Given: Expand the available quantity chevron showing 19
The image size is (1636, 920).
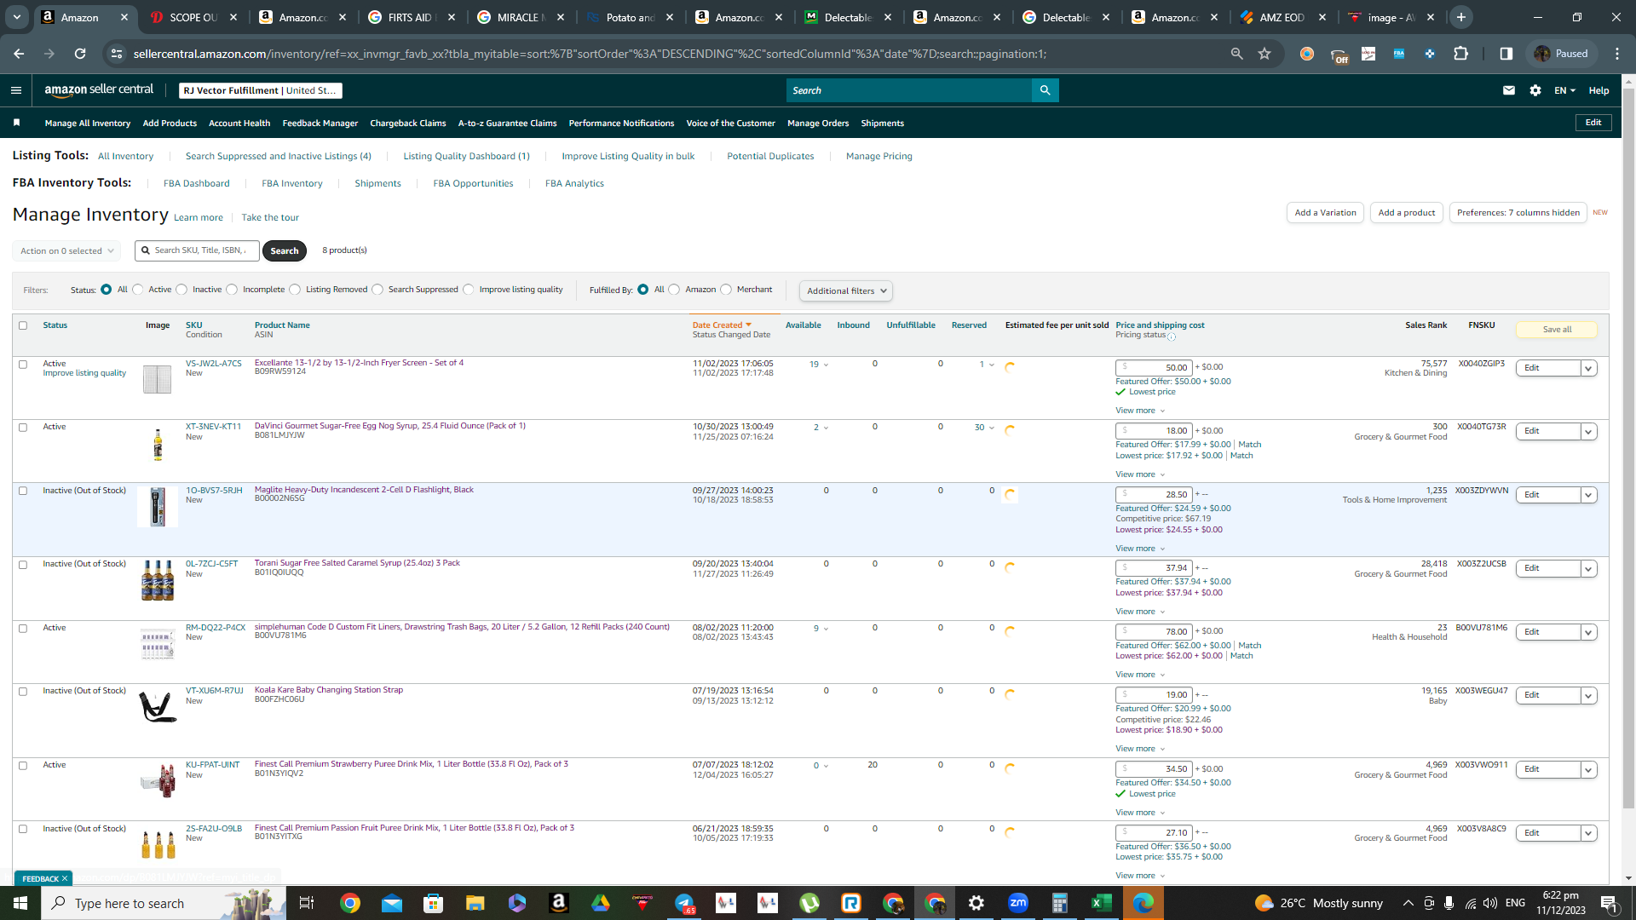Looking at the screenshot, I should (826, 365).
